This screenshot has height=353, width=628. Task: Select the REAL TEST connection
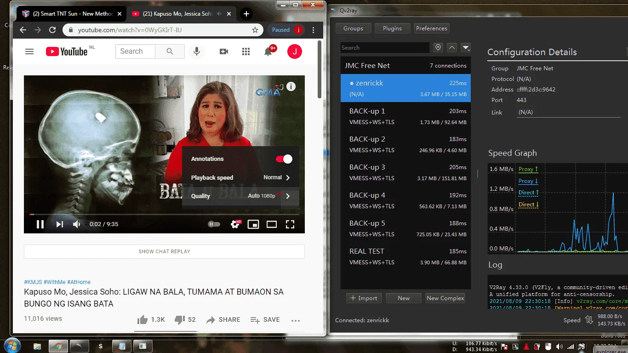(x=405, y=256)
